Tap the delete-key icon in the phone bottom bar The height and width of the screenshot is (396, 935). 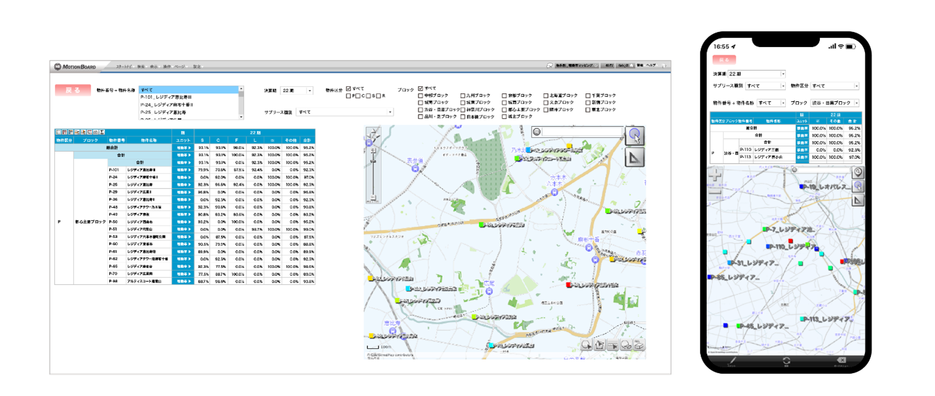(841, 361)
